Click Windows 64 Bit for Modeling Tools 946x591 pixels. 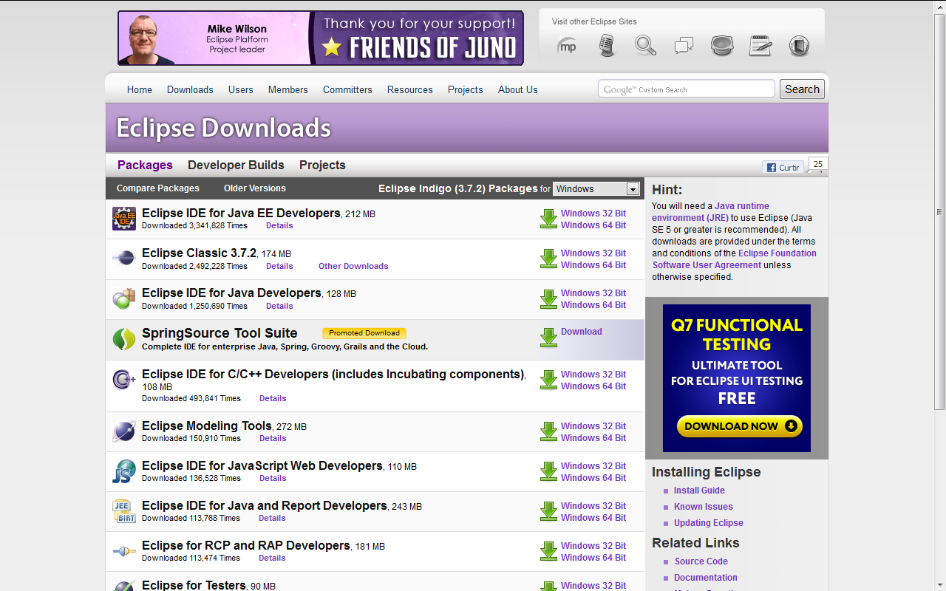(593, 438)
